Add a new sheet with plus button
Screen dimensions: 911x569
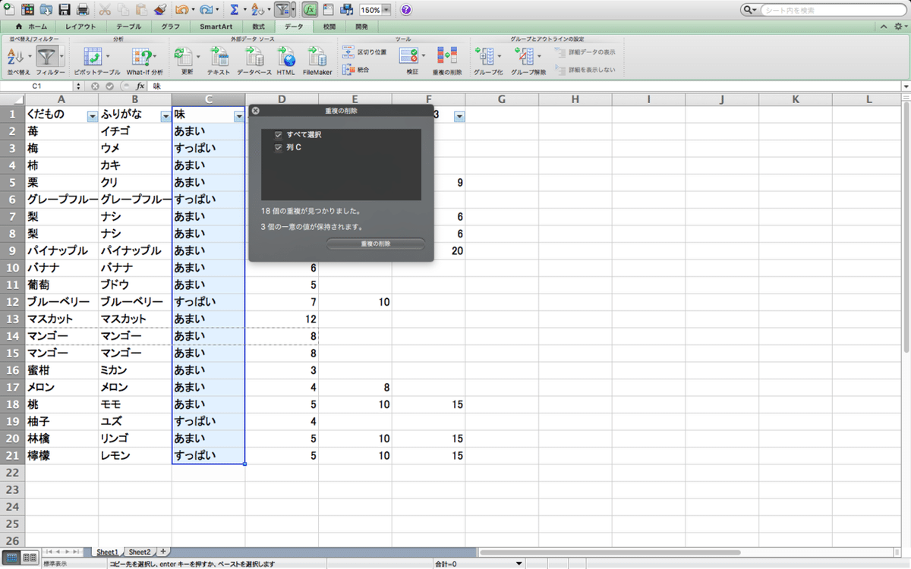162,552
